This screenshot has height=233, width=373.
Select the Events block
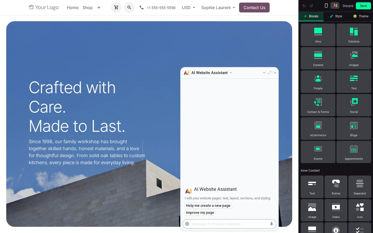coord(318,152)
